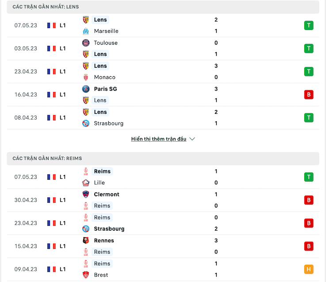
Task: Click the 'Các trận gần nhất: Reims' header
Action: [x=163, y=158]
